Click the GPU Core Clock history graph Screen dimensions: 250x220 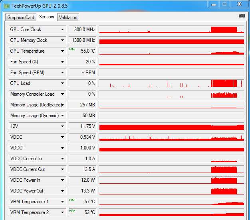pyautogui.click(x=171, y=29)
